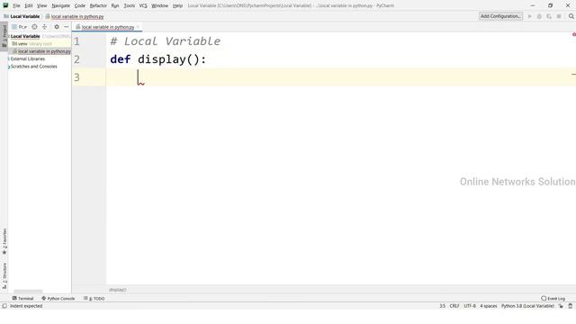The width and height of the screenshot is (576, 324).
Task: Click the Run icon in toolbar
Action: (x=530, y=16)
